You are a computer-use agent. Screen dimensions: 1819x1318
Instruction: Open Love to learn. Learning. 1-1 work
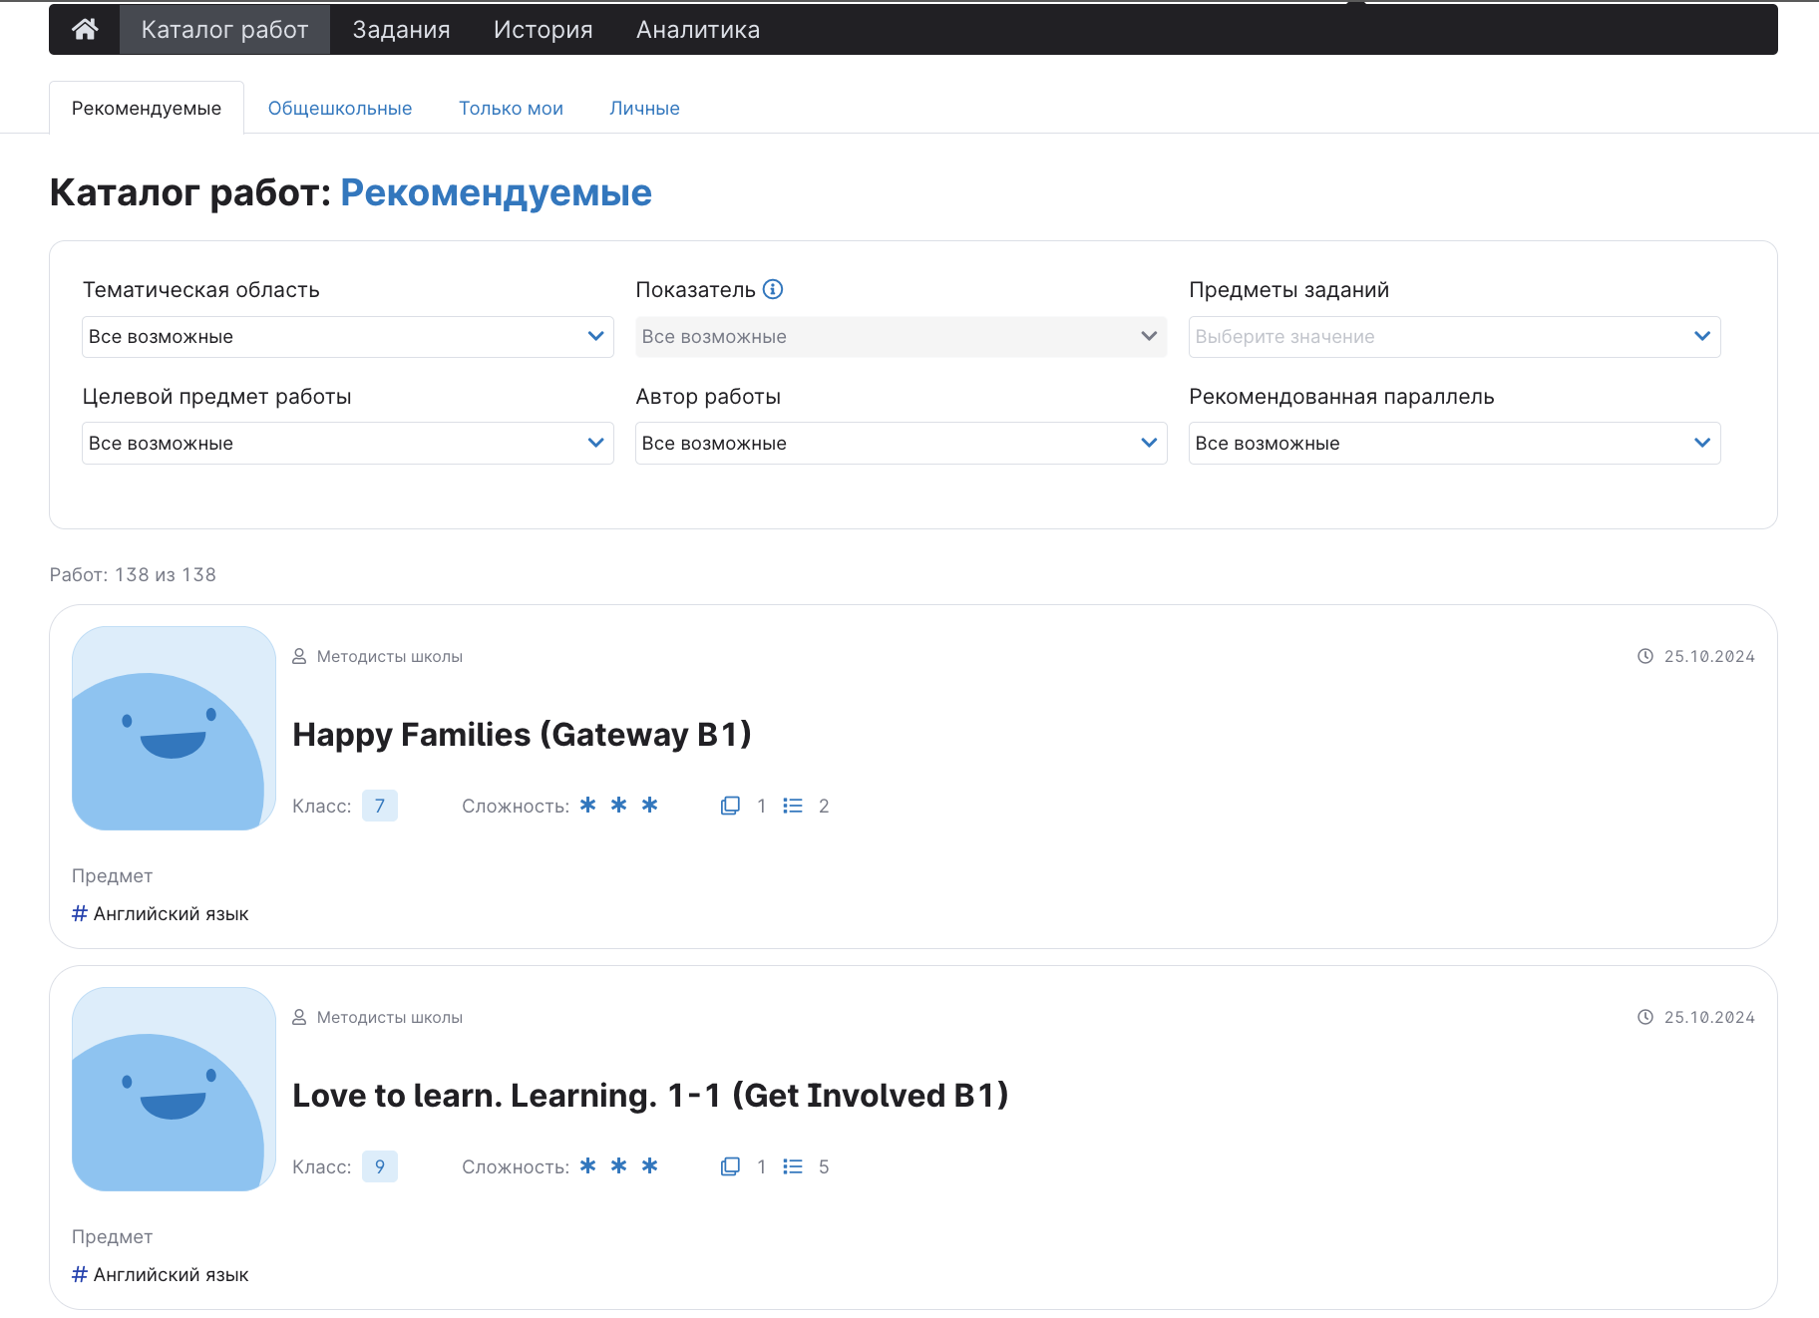tap(650, 1096)
